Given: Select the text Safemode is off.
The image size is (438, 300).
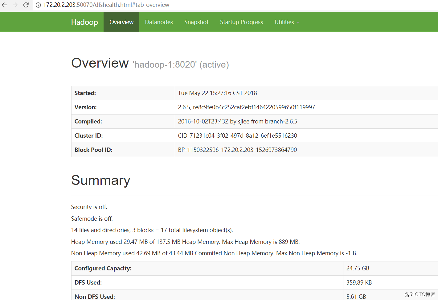Looking at the screenshot, I should click(x=92, y=219).
